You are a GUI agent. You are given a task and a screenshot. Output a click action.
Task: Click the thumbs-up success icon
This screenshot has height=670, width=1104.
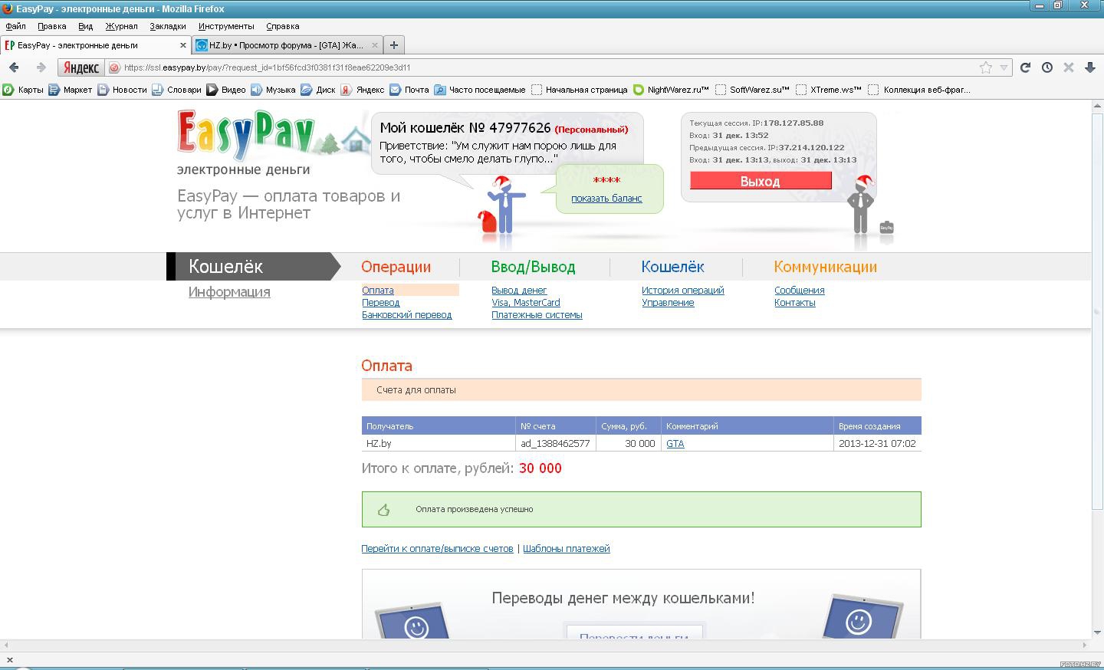click(x=383, y=510)
